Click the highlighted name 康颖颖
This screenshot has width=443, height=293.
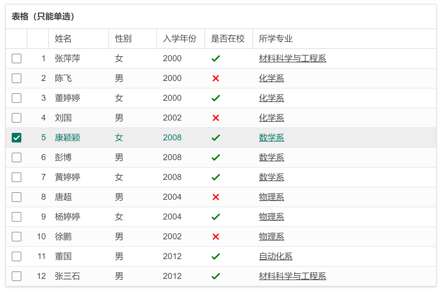coord(68,138)
